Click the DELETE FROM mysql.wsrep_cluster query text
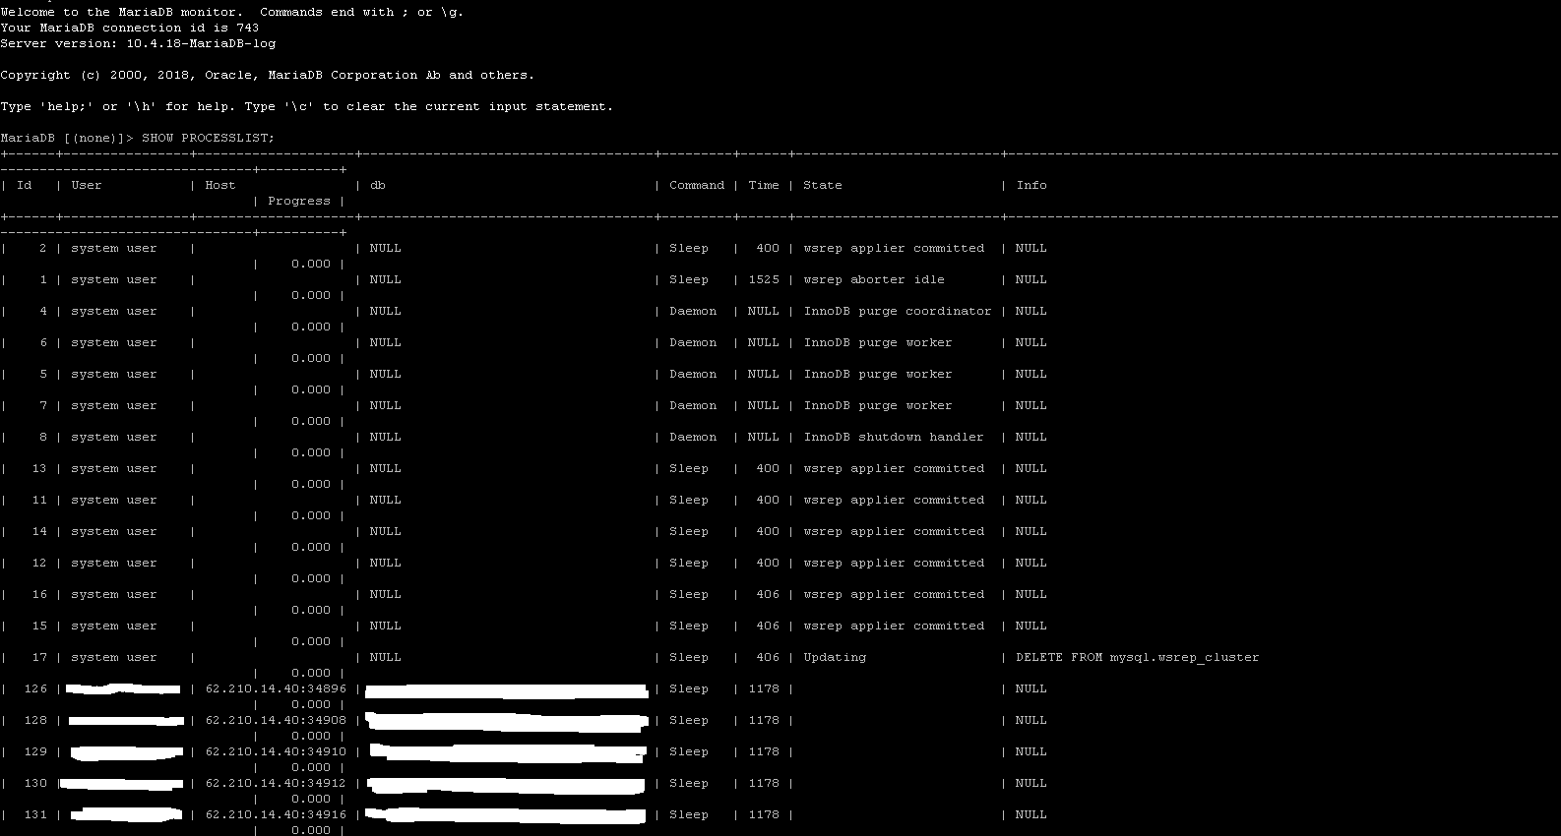Screen dimensions: 1561x836 [1137, 657]
